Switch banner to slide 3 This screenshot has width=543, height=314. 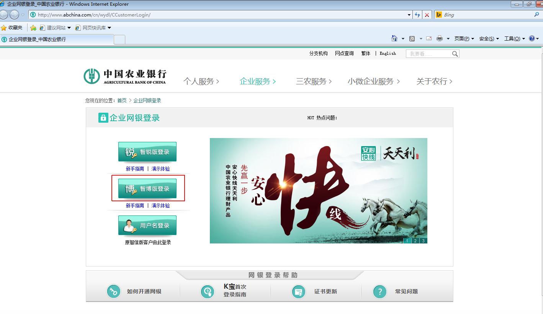(423, 241)
